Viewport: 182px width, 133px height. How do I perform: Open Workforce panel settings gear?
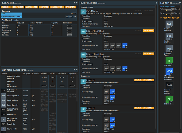tap(77, 70)
